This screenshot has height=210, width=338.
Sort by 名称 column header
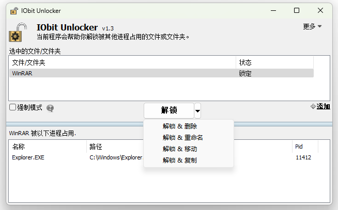pos(48,147)
